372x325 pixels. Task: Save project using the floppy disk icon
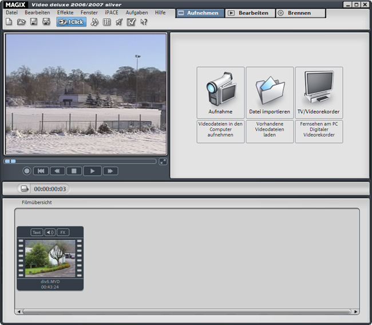click(x=34, y=22)
